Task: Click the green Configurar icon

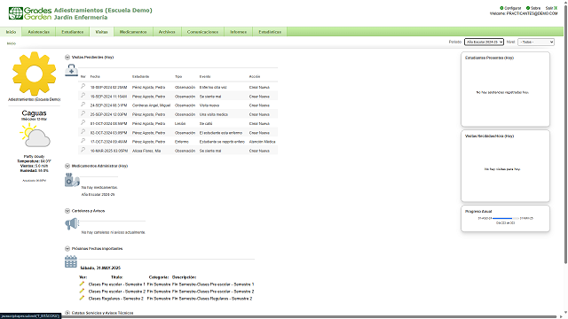Action: (x=501, y=8)
